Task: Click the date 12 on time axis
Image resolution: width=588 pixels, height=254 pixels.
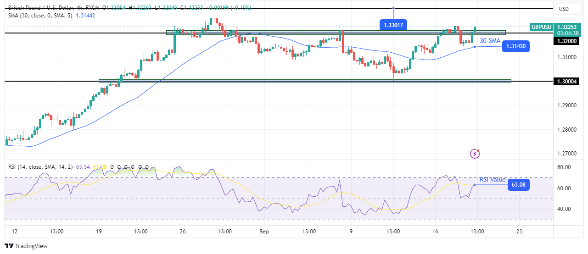Action: click(14, 231)
